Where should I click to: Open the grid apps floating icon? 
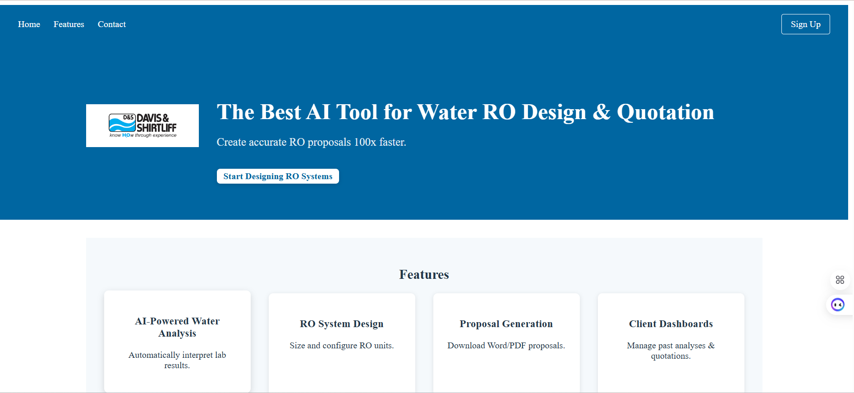tap(840, 280)
